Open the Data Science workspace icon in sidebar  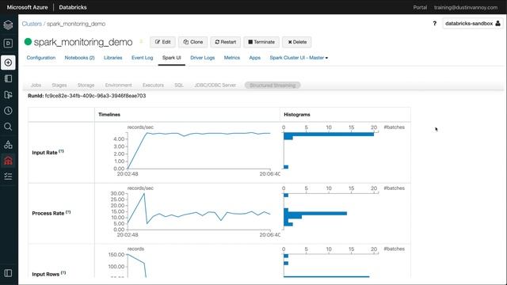8,44
